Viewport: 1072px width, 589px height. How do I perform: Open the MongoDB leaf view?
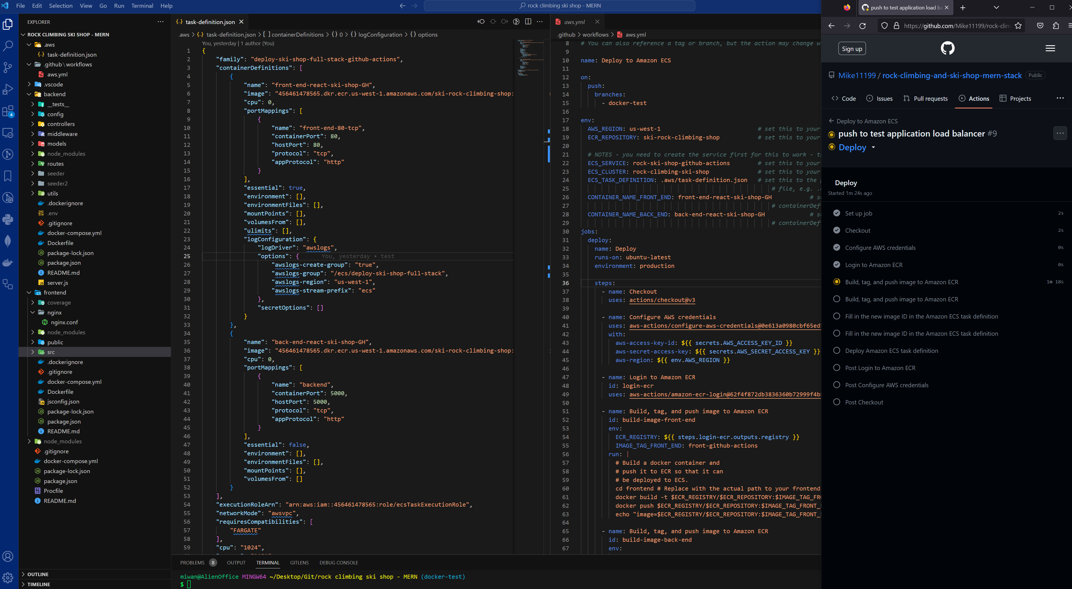(8, 241)
